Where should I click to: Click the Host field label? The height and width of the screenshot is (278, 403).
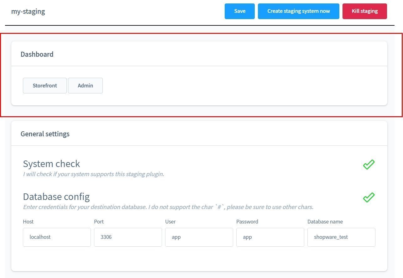(x=28, y=222)
